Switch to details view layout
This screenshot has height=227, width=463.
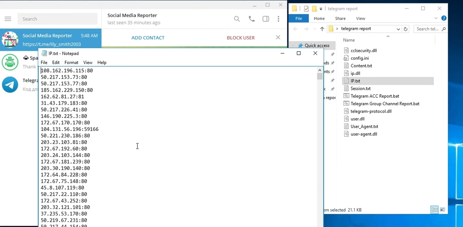(435, 210)
